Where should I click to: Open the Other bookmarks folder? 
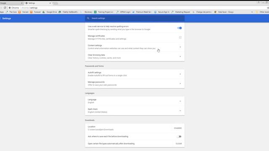click(262, 12)
